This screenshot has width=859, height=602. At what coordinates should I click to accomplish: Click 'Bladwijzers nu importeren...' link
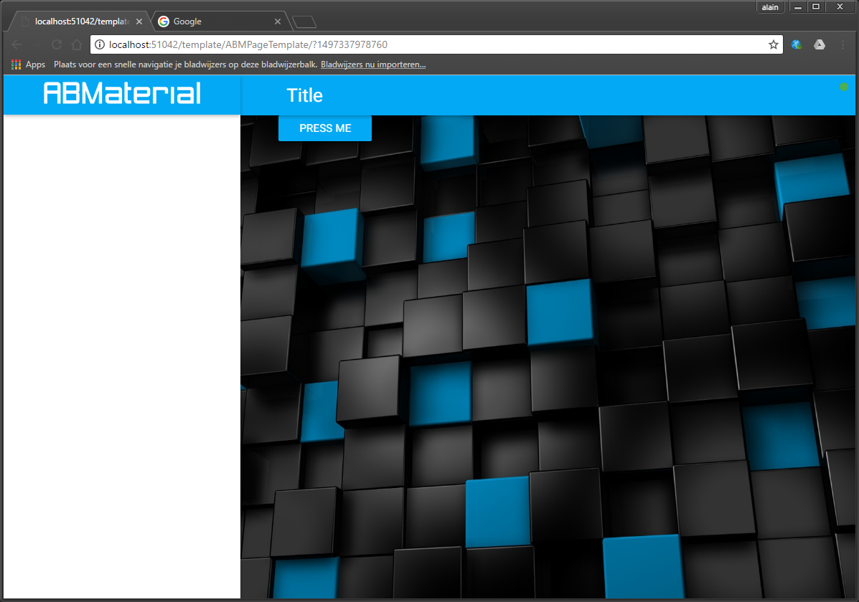point(373,64)
